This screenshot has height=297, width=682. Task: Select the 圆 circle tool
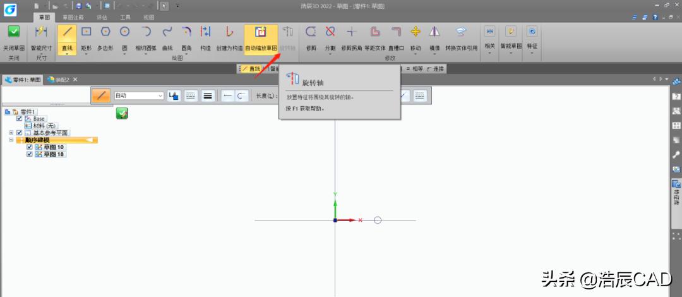point(125,39)
